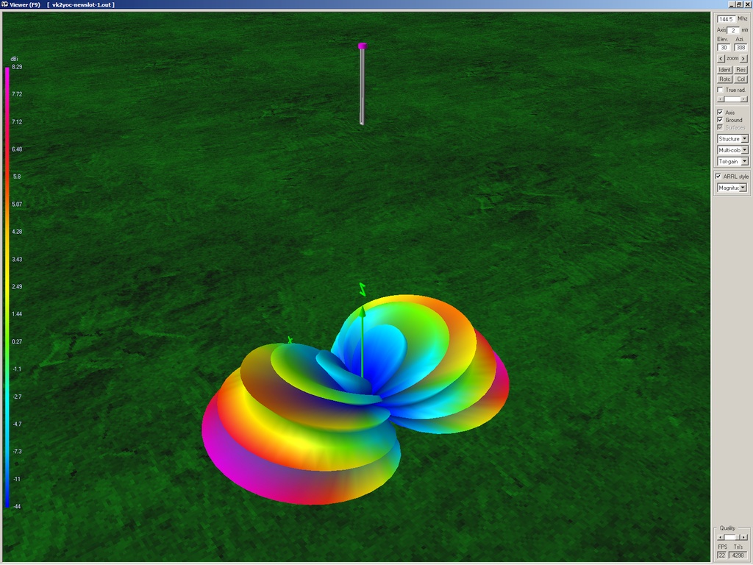This screenshot has height=565, width=753.
Task: Click the 5.07 dBi scale label
Action: point(17,205)
